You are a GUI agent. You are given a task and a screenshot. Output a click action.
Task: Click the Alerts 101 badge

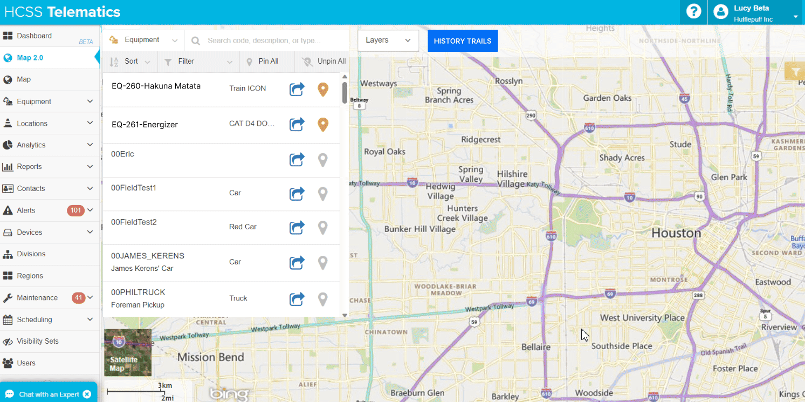[75, 210]
